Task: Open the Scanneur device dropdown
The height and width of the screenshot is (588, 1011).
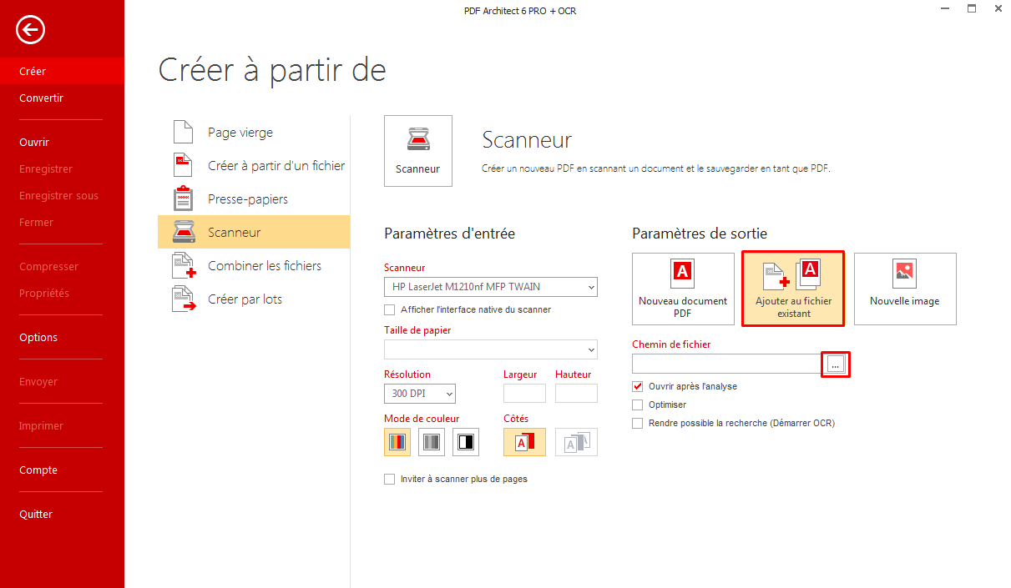Action: (x=491, y=287)
